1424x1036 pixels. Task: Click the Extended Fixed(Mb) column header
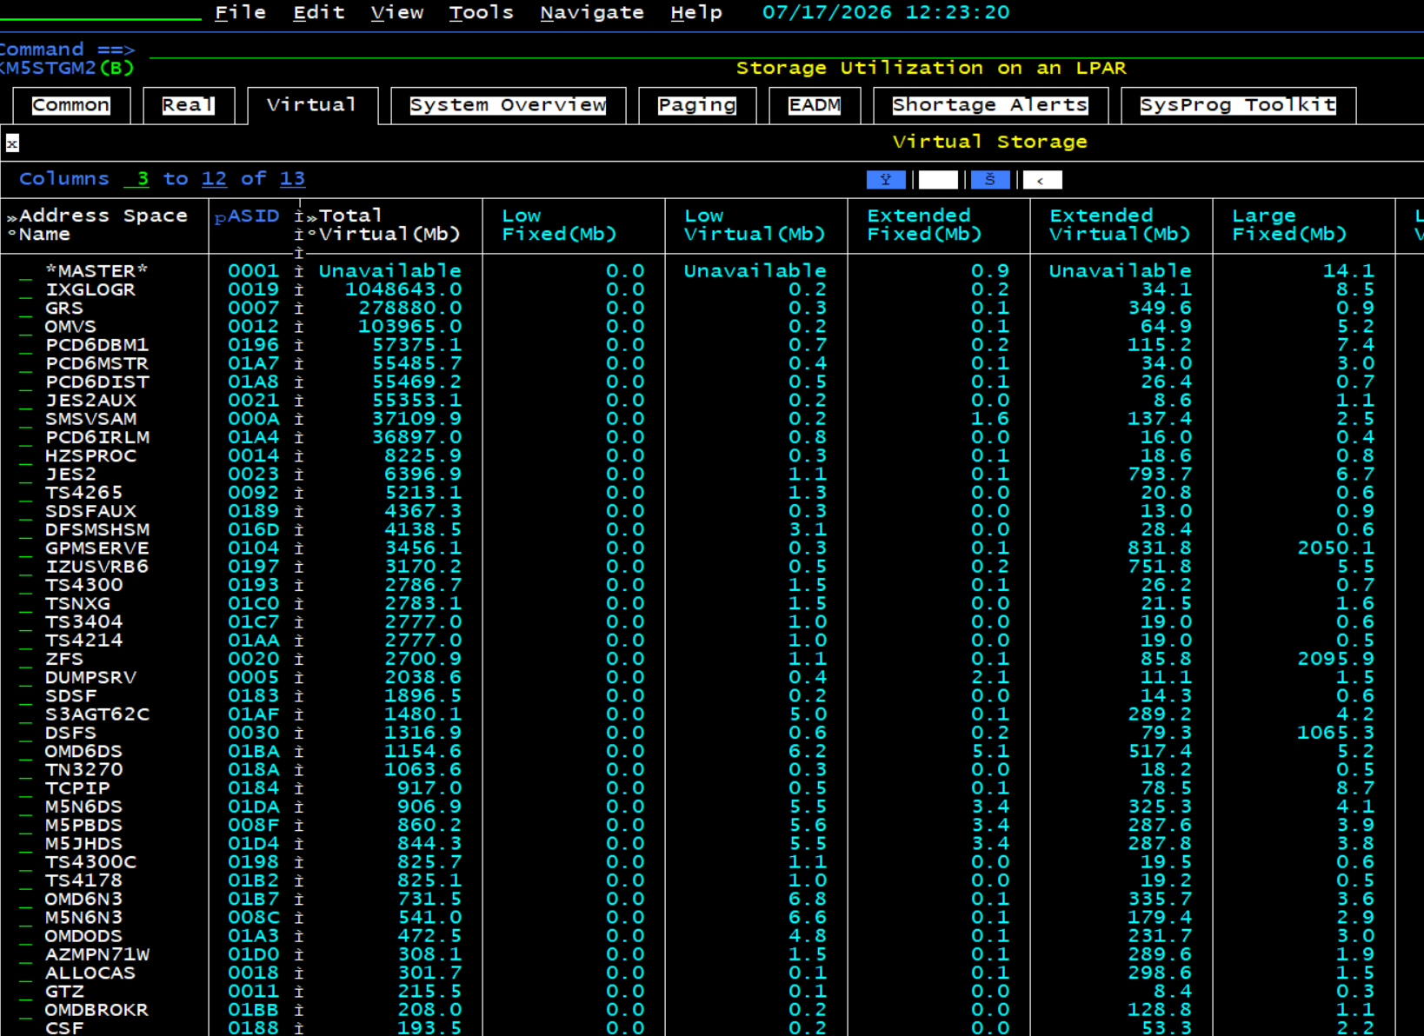pos(924,225)
